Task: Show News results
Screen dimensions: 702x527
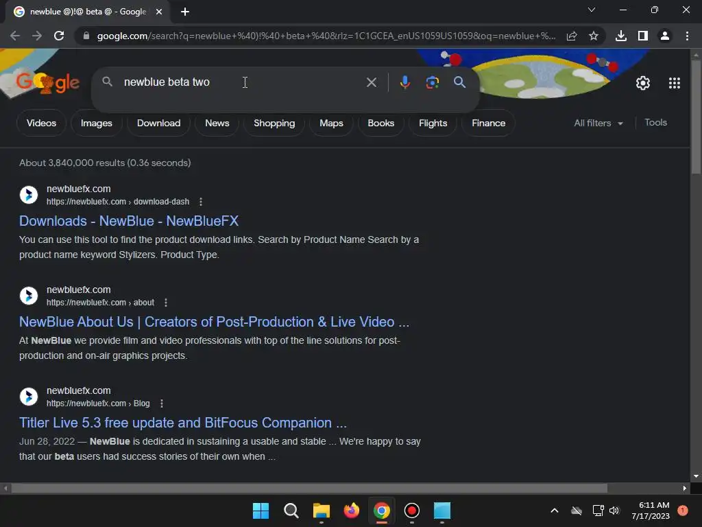Action: click(x=217, y=124)
